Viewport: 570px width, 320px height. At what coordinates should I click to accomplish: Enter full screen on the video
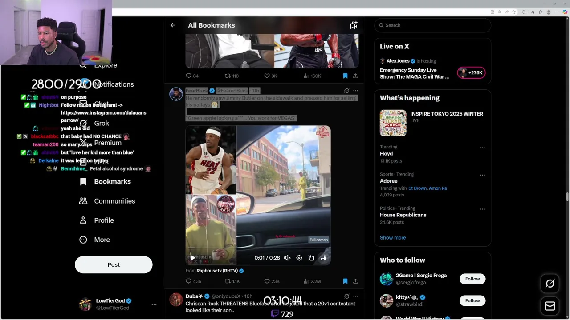tap(324, 258)
